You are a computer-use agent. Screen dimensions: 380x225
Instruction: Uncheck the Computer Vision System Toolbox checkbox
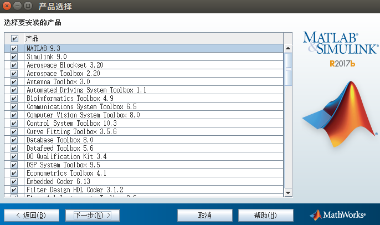coord(14,115)
